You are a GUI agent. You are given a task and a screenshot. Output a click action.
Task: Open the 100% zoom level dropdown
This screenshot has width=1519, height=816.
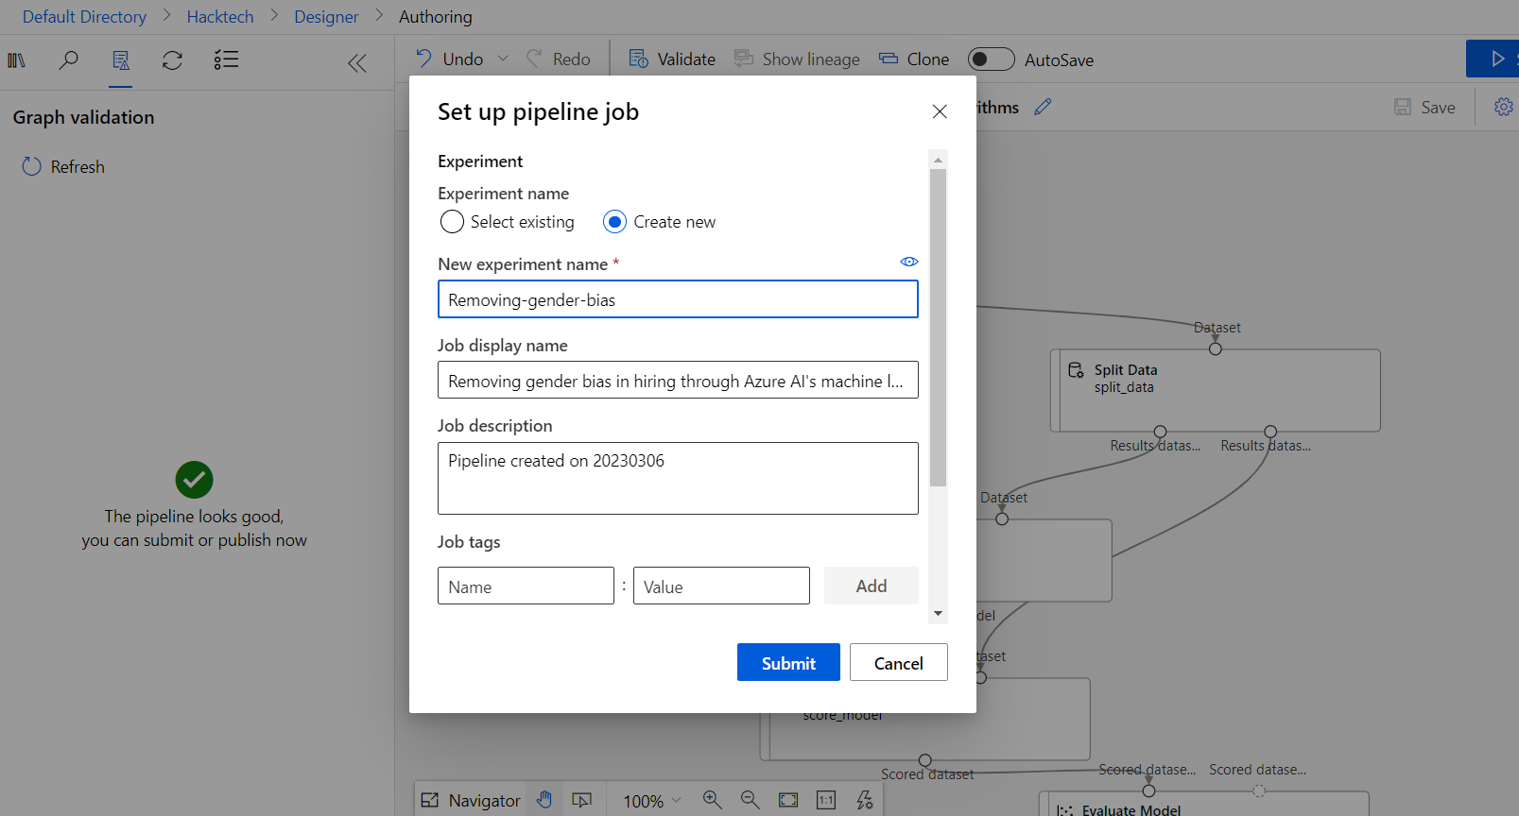point(651,801)
